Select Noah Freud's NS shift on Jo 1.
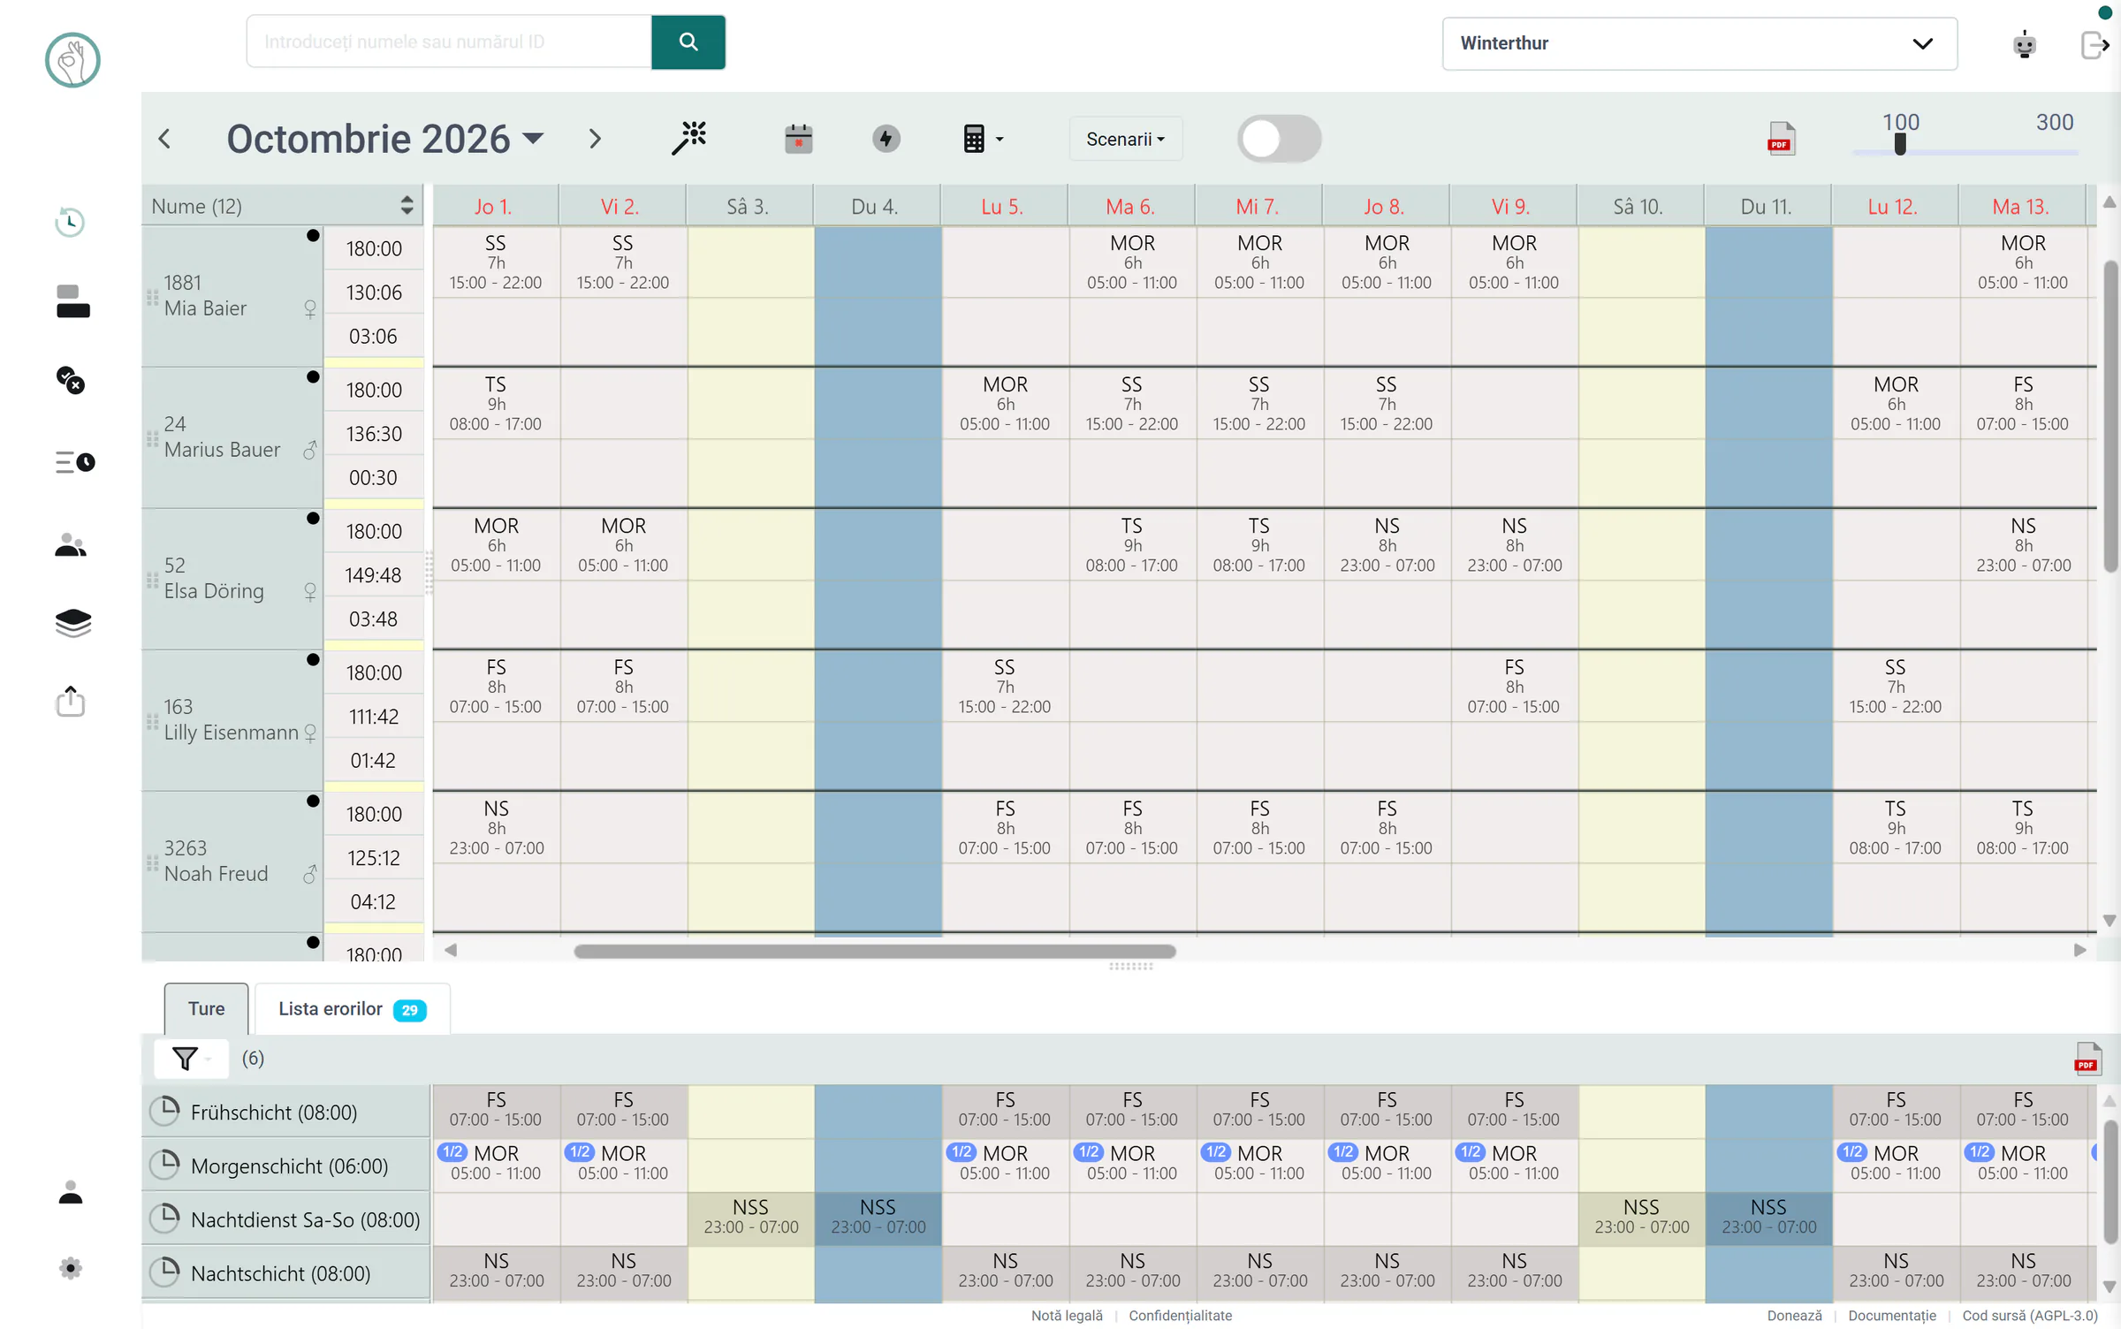This screenshot has width=2121, height=1329. tap(496, 827)
